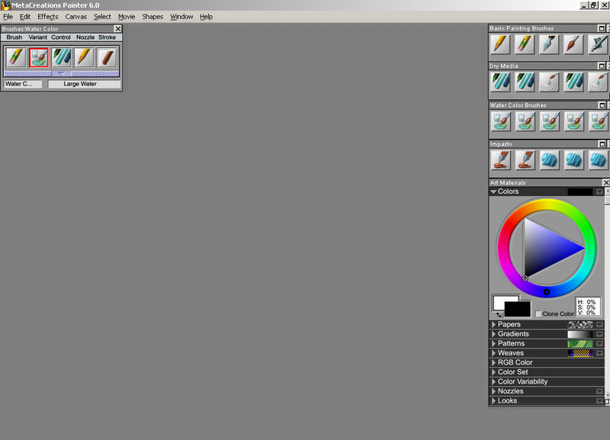Open the Gradients dropdown arrow
Viewport: 610px width, 440px height.
pyautogui.click(x=599, y=334)
